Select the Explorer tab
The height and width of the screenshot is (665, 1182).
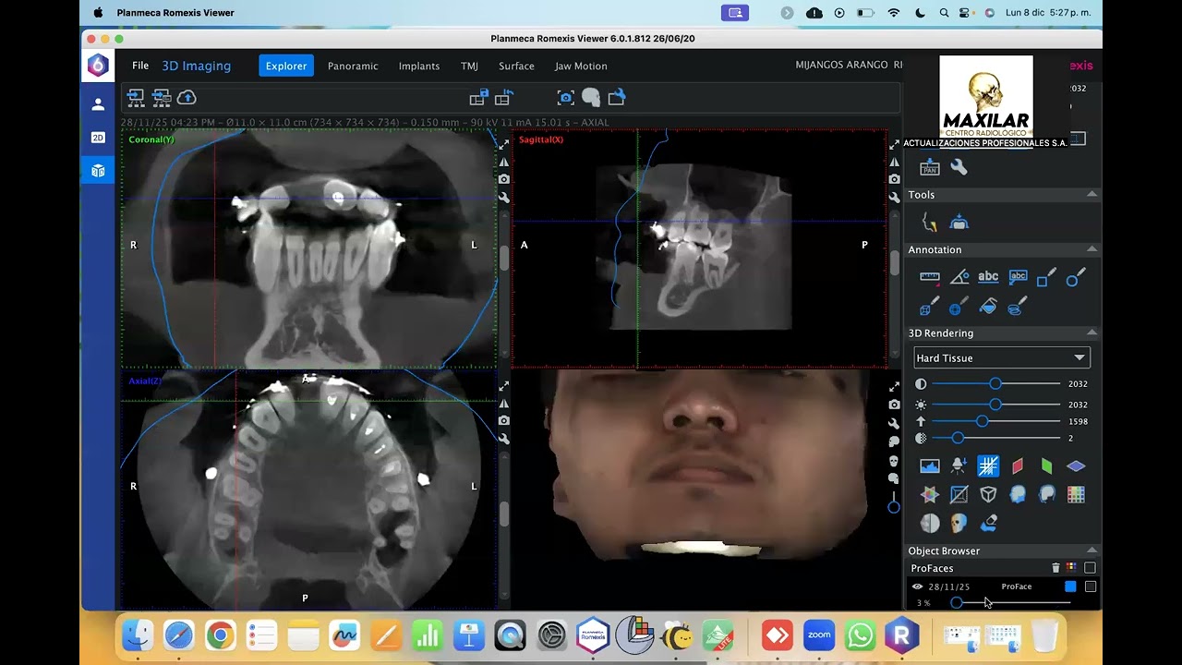pyautogui.click(x=286, y=66)
